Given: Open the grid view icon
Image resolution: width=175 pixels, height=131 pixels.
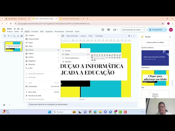Looking at the screenshot, I should (x=4, y=105).
